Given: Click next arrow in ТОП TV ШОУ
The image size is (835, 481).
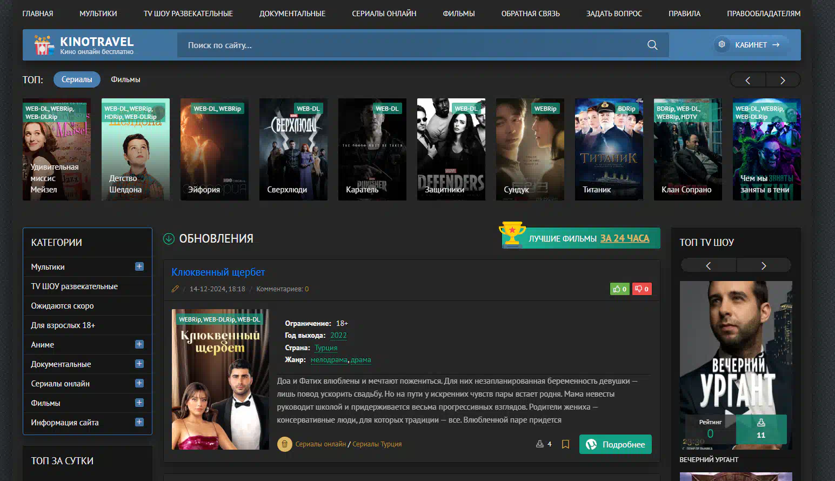Looking at the screenshot, I should [x=763, y=265].
